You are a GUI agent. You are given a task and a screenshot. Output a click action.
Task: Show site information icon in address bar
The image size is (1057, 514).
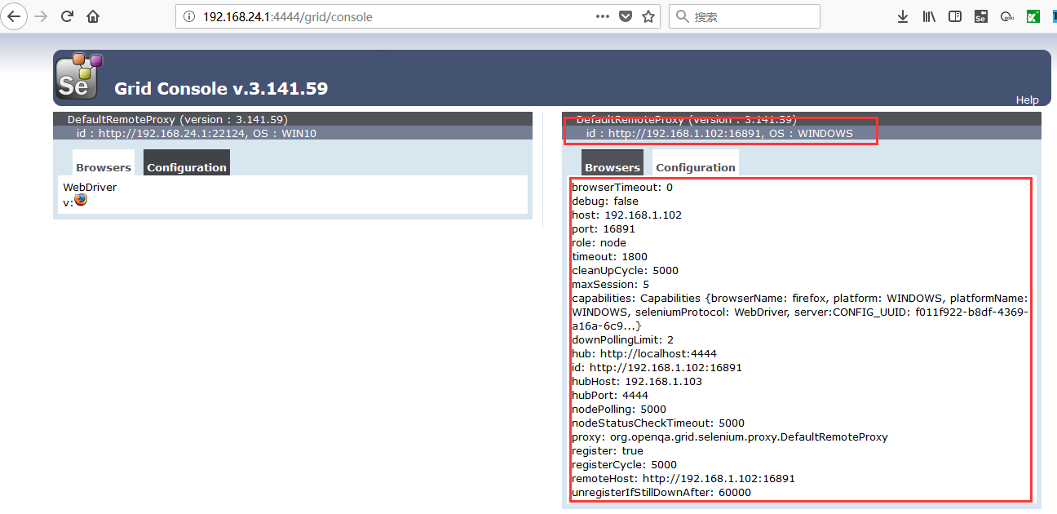tap(189, 16)
